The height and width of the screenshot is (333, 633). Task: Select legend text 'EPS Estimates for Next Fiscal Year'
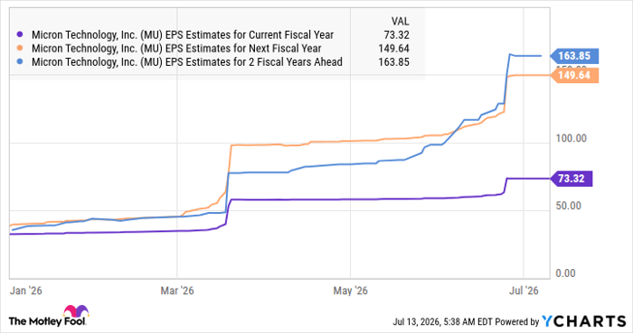[x=243, y=49]
